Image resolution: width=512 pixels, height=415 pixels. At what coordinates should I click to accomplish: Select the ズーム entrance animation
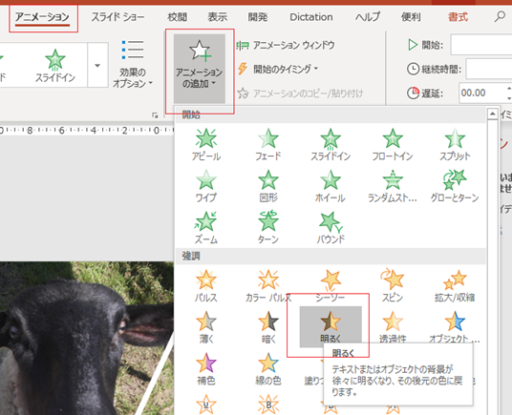click(206, 228)
